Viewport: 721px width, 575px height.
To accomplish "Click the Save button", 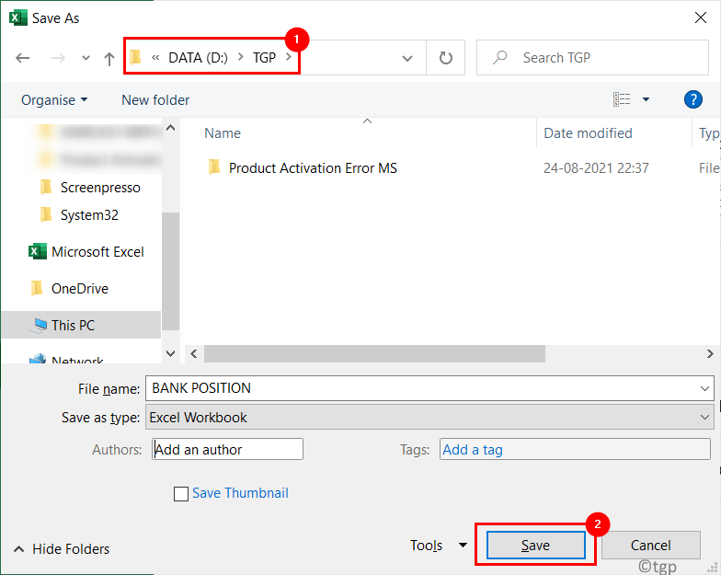I will [535, 545].
